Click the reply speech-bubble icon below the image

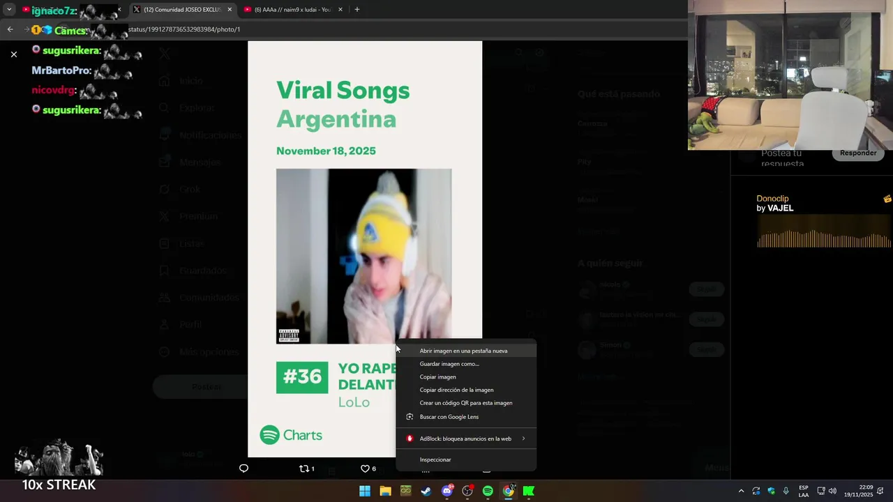(243, 469)
